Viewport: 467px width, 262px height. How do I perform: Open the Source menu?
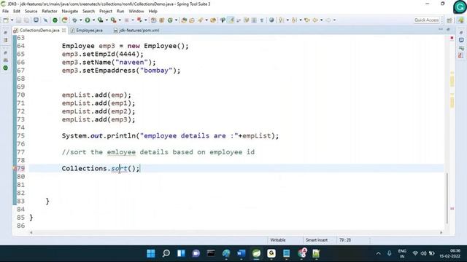pyautogui.click(x=31, y=11)
